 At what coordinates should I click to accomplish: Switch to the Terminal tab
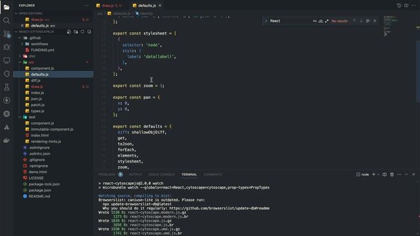[189, 174]
